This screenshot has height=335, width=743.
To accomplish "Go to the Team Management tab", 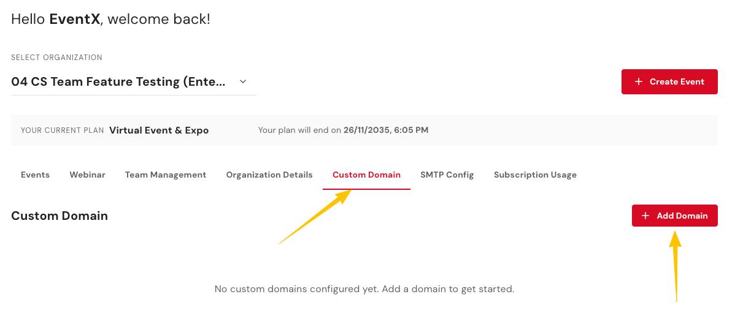I will click(x=166, y=175).
